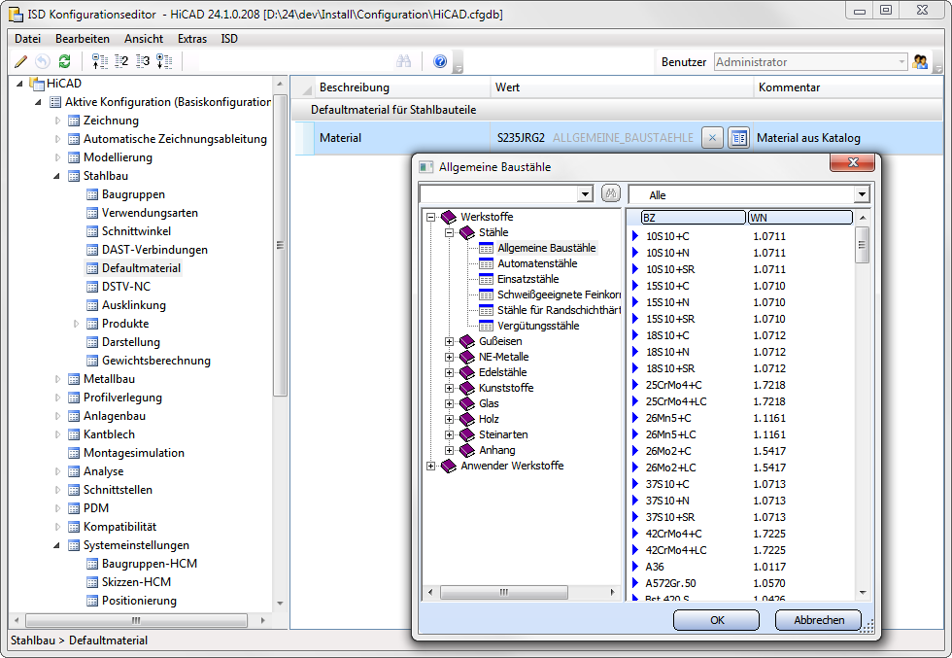The height and width of the screenshot is (658, 952).
Task: Click the Anwender Werkstoffe book icon
Action: 449,466
